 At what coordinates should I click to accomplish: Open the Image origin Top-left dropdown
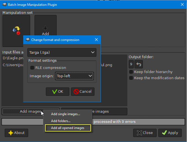click(x=74, y=76)
